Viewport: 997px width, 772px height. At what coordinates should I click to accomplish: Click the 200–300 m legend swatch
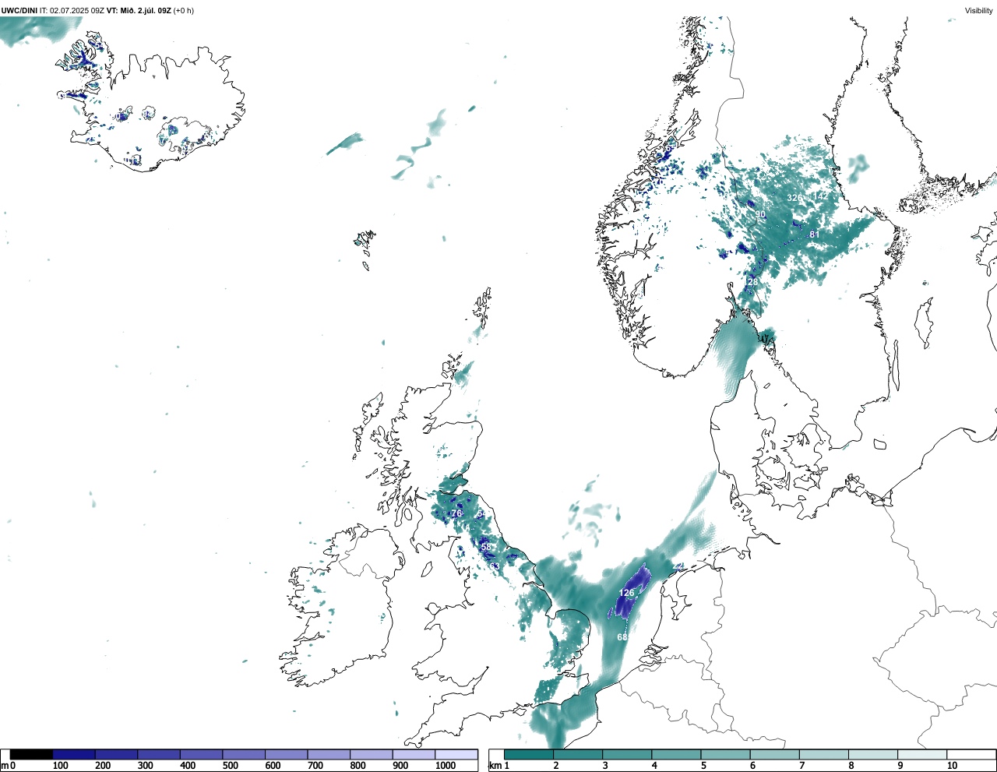point(116,754)
